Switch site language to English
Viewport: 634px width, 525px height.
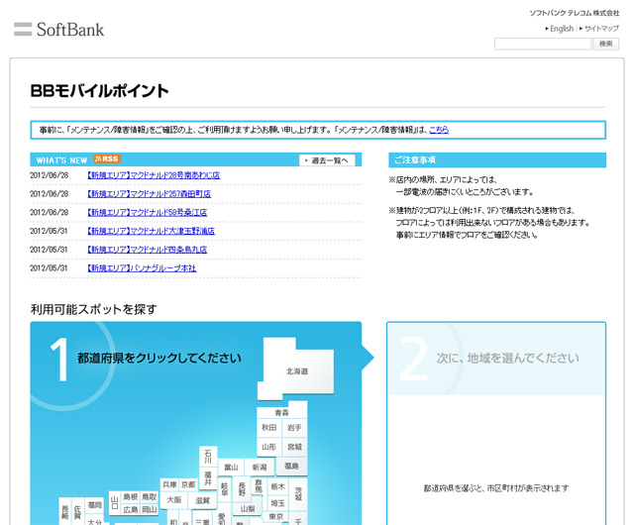coord(561,29)
